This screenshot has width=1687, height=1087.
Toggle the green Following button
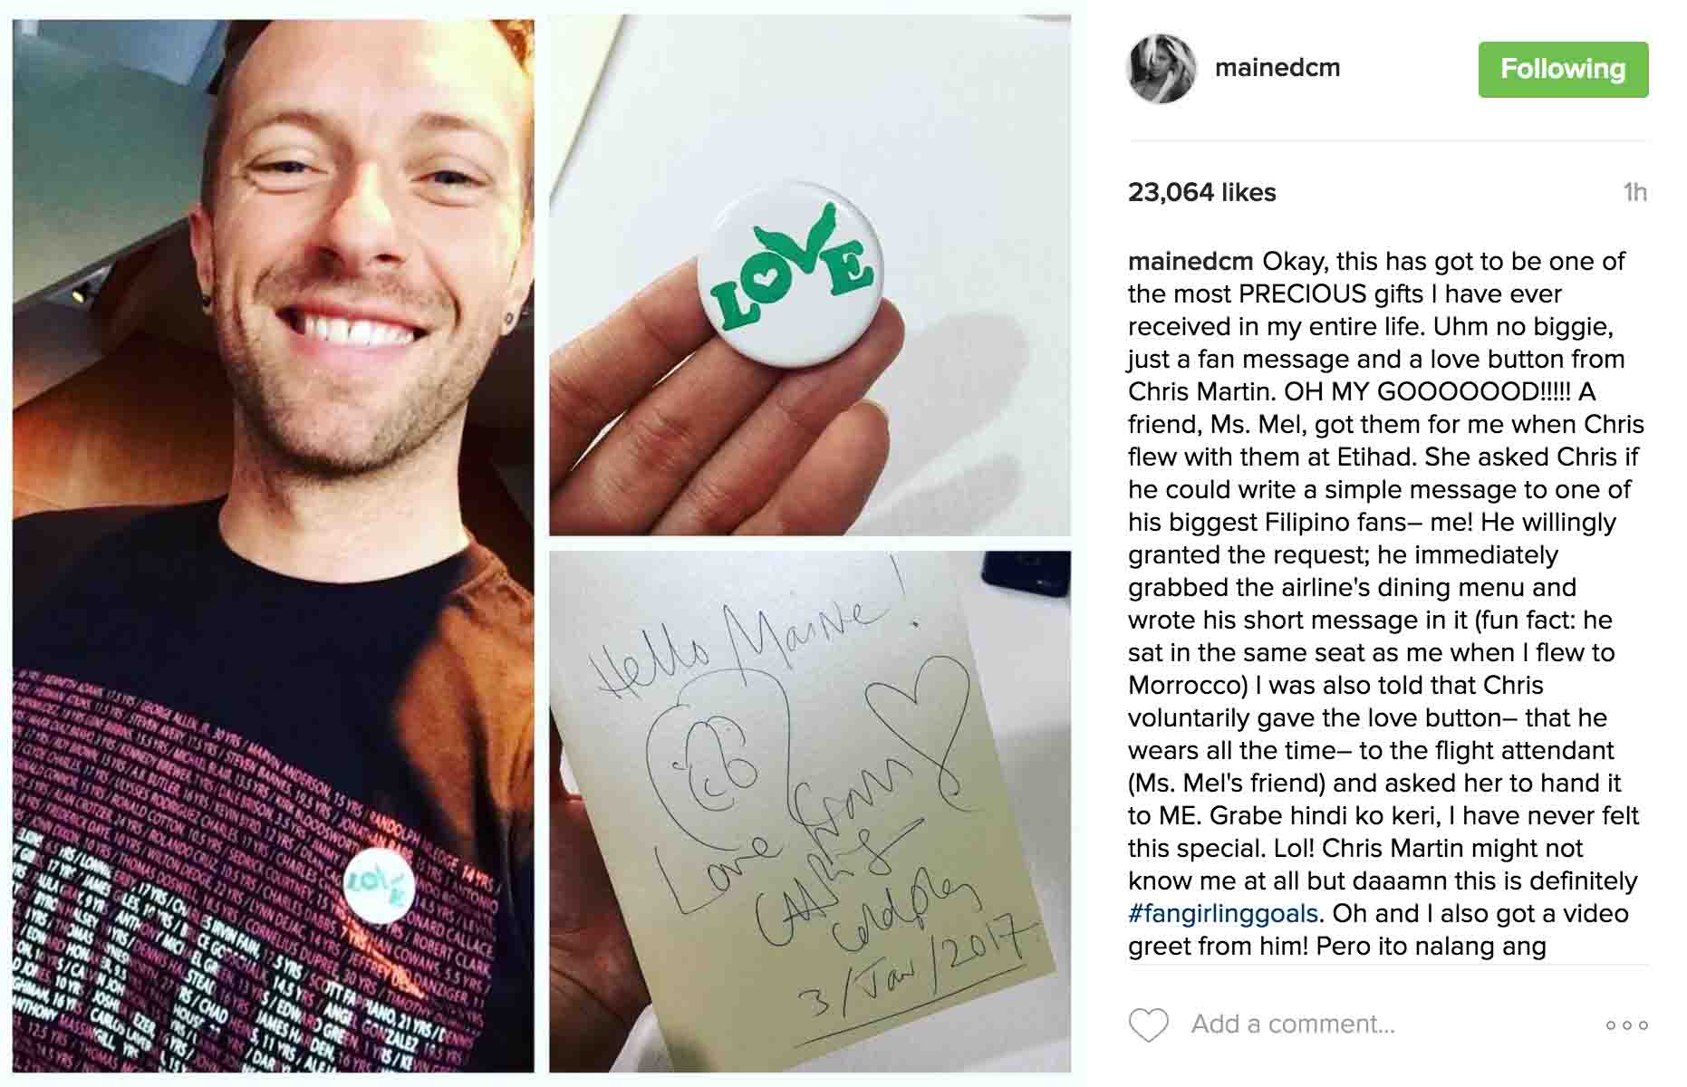[1563, 69]
